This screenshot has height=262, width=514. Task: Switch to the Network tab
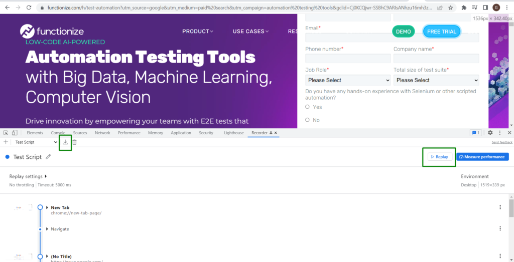point(102,133)
